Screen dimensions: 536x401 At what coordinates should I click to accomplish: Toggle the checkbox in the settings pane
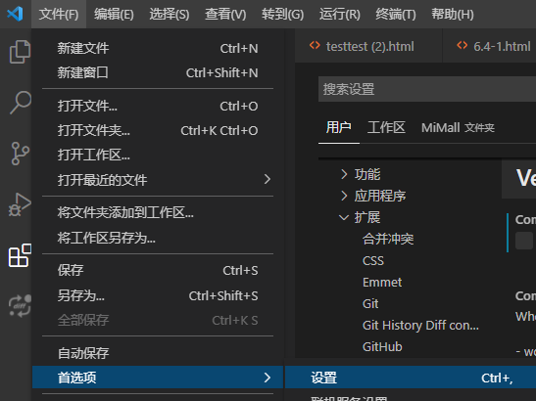tap(524, 241)
